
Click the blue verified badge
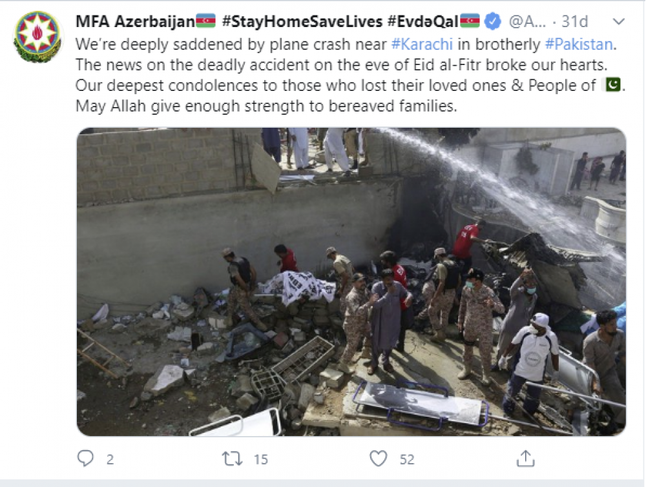492,21
